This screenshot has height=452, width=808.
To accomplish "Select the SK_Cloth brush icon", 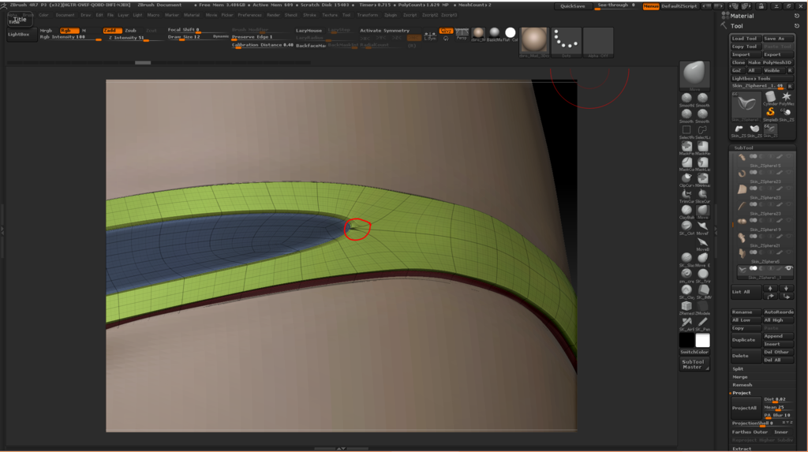I will point(686,226).
